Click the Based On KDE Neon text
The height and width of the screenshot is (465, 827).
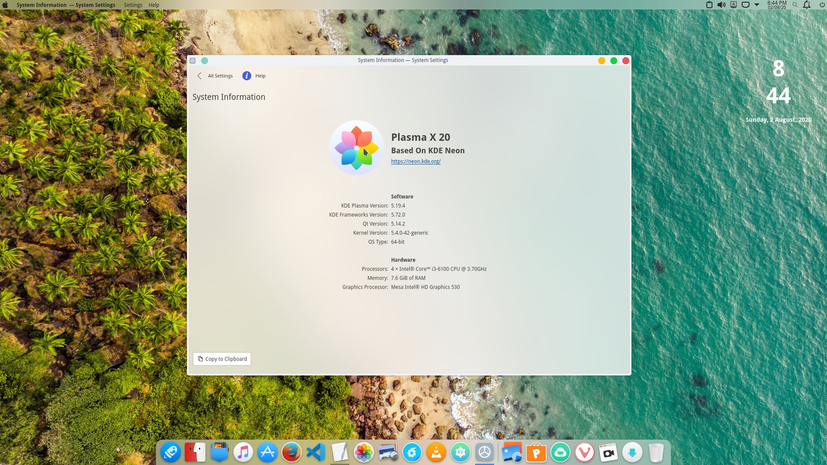(428, 151)
